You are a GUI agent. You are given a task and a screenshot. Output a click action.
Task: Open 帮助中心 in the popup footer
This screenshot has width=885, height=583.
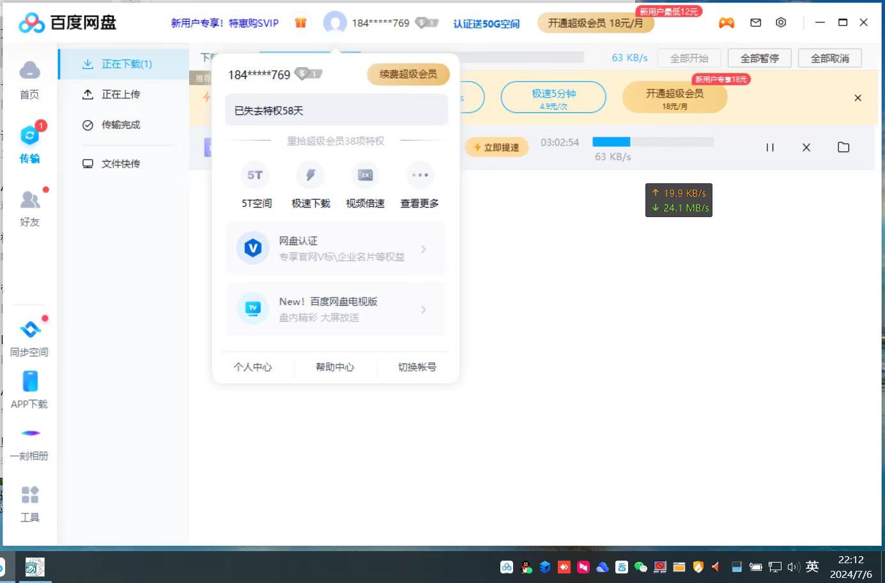[x=335, y=367]
